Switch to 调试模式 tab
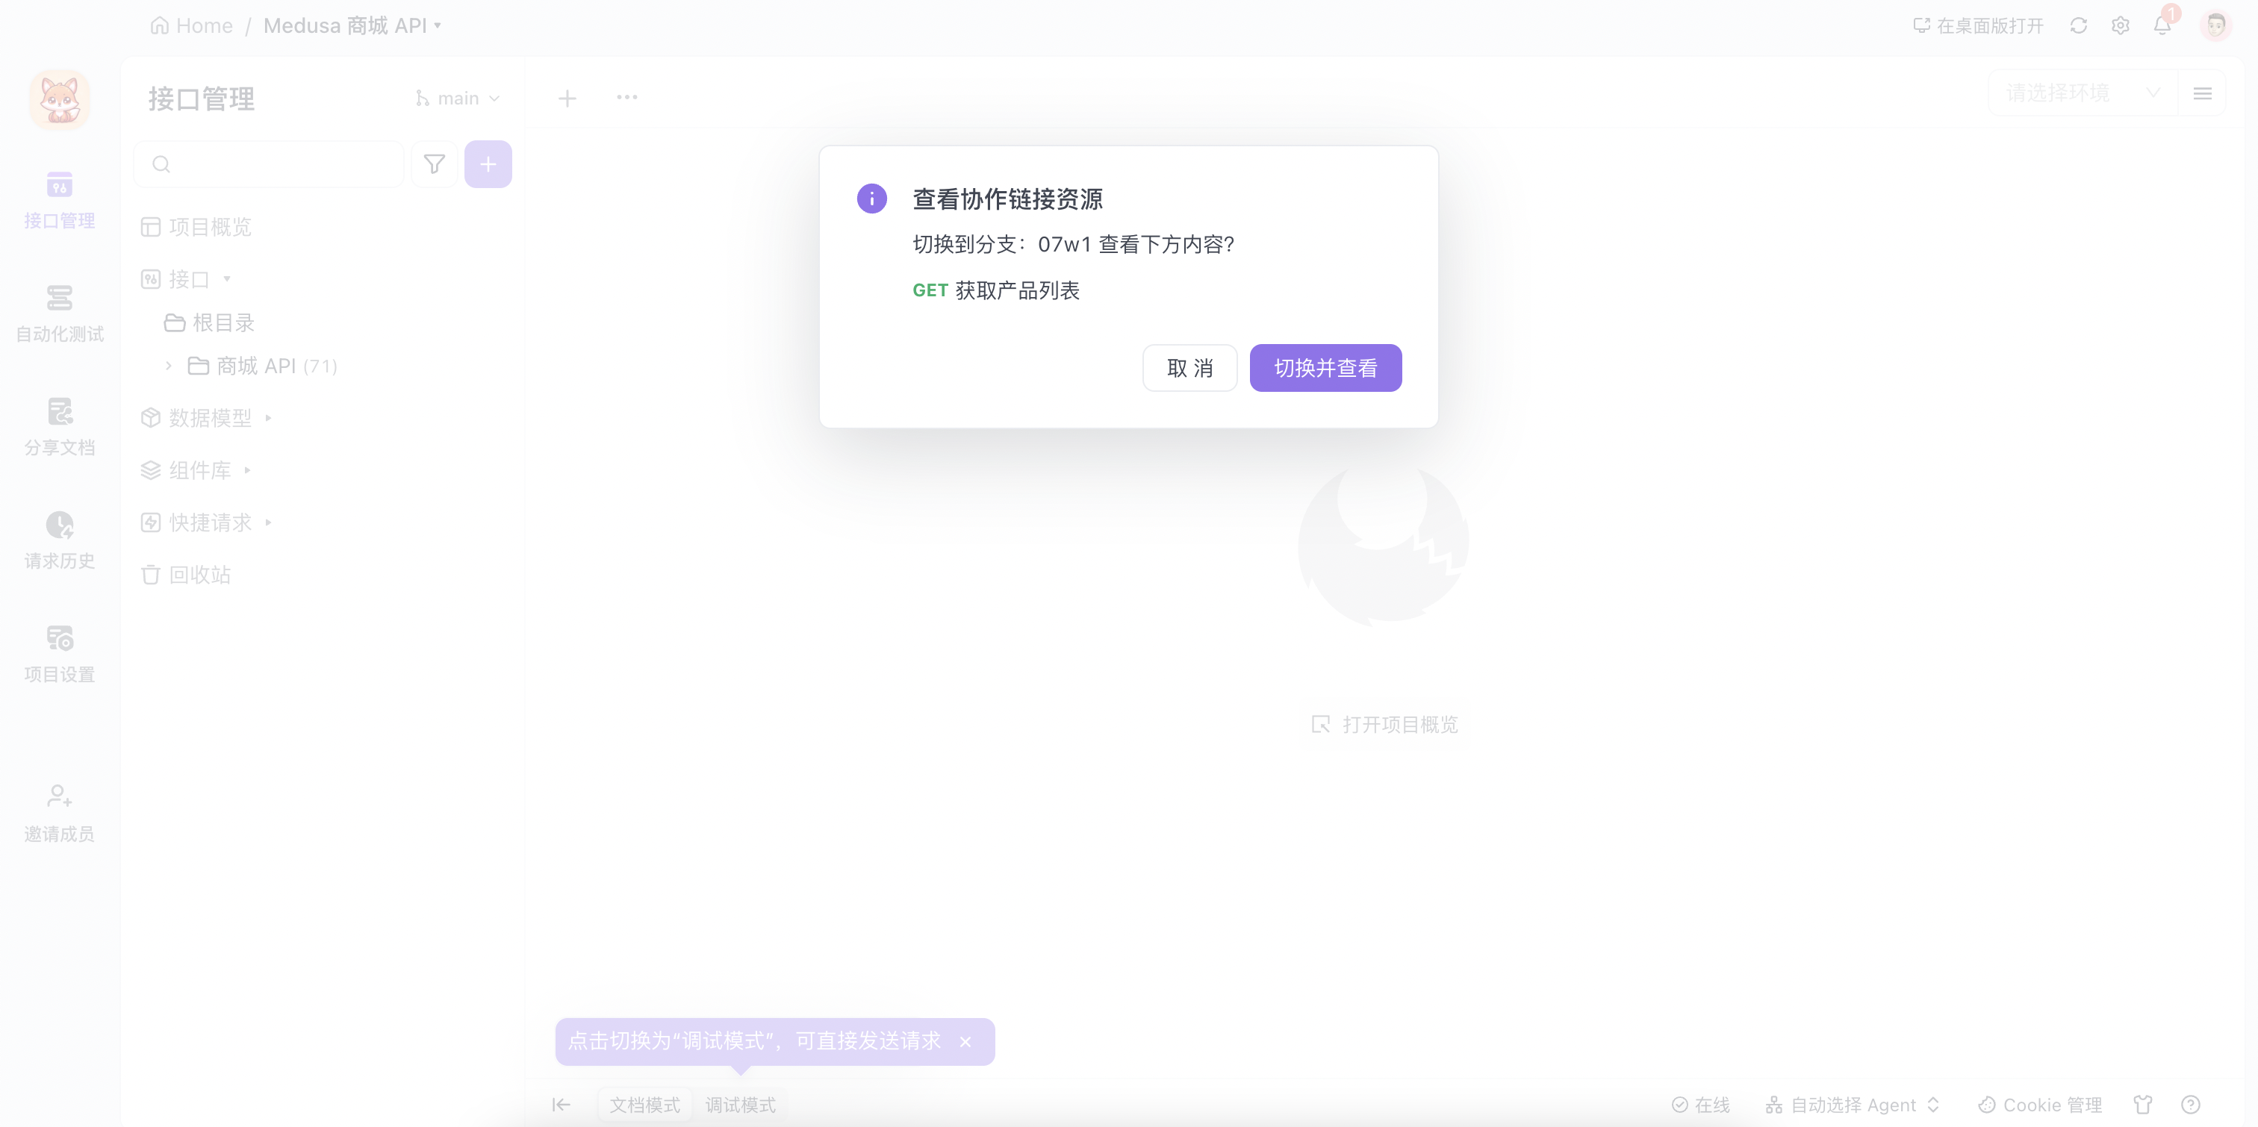The height and width of the screenshot is (1127, 2258). click(x=740, y=1104)
